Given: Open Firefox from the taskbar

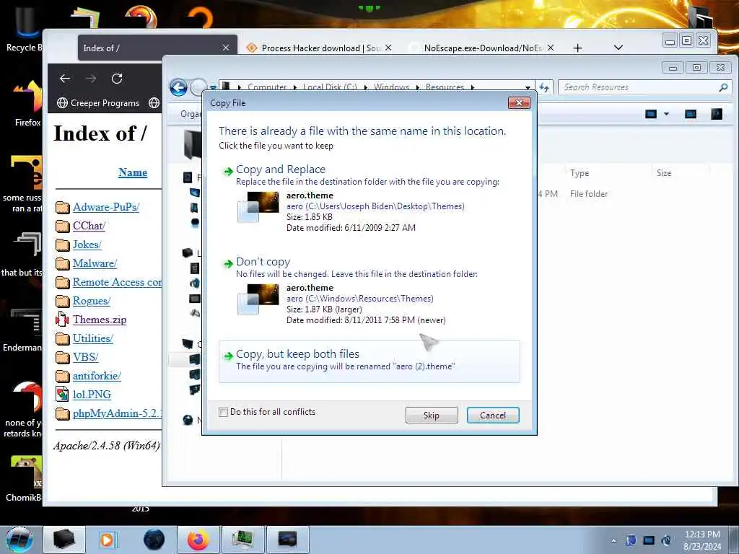Looking at the screenshot, I should pyautogui.click(x=198, y=540).
